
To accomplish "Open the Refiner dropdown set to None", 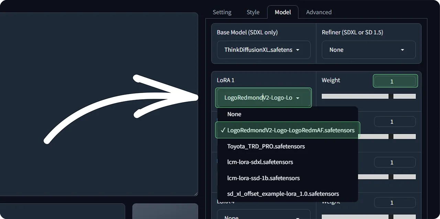I will [368, 50].
